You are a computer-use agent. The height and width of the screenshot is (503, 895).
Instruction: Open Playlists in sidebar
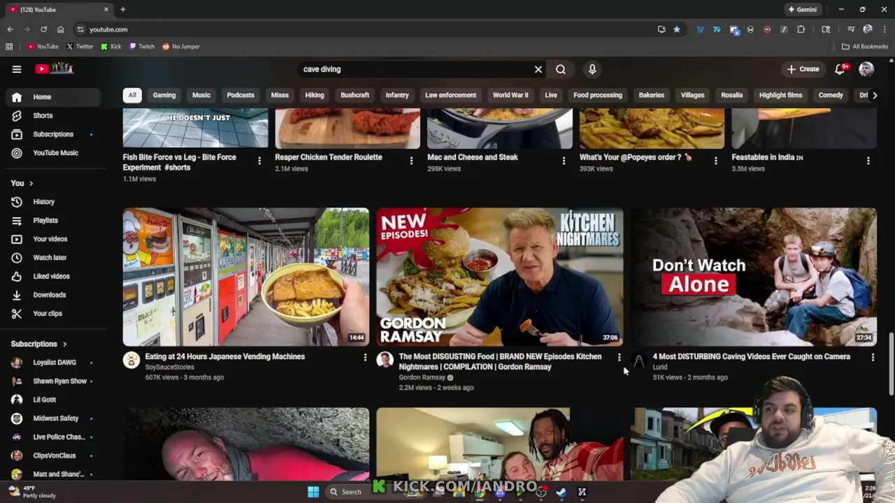tap(52, 220)
